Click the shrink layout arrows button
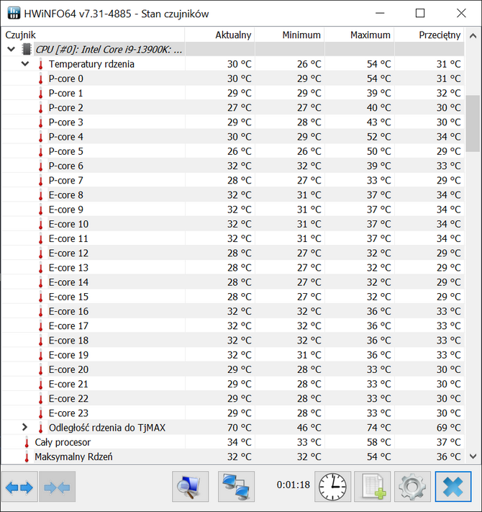This screenshot has height=512, width=482. click(57, 487)
